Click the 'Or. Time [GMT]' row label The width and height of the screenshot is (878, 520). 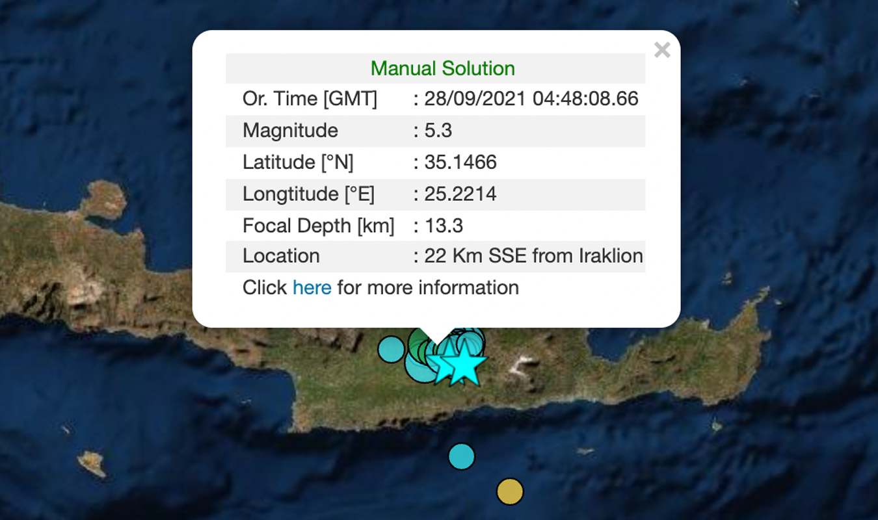click(310, 99)
